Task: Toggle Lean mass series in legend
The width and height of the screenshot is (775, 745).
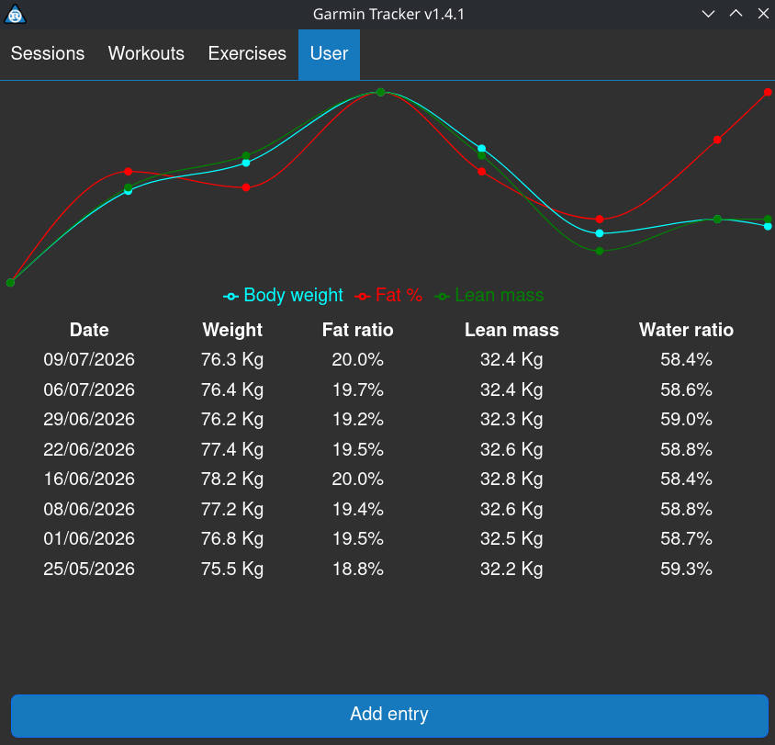Action: point(489,296)
